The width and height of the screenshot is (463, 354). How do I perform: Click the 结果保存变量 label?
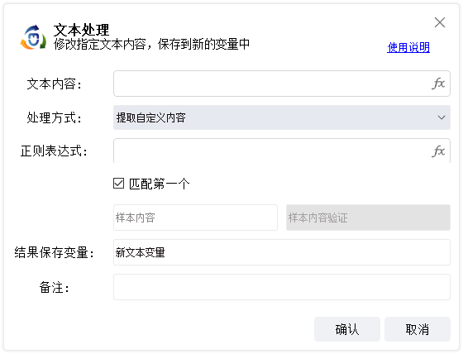[54, 252]
